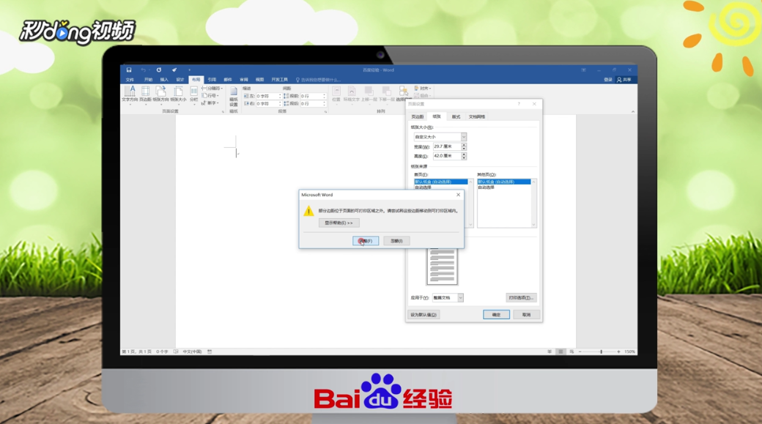Open the page setup group dialog launcher
This screenshot has height=424, width=762.
223,112
